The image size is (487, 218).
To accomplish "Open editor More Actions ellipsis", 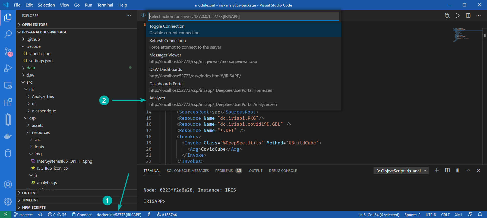I will [479, 16].
